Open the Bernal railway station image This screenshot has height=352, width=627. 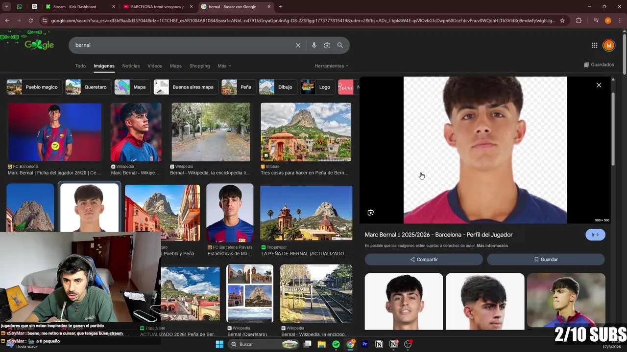click(x=316, y=294)
